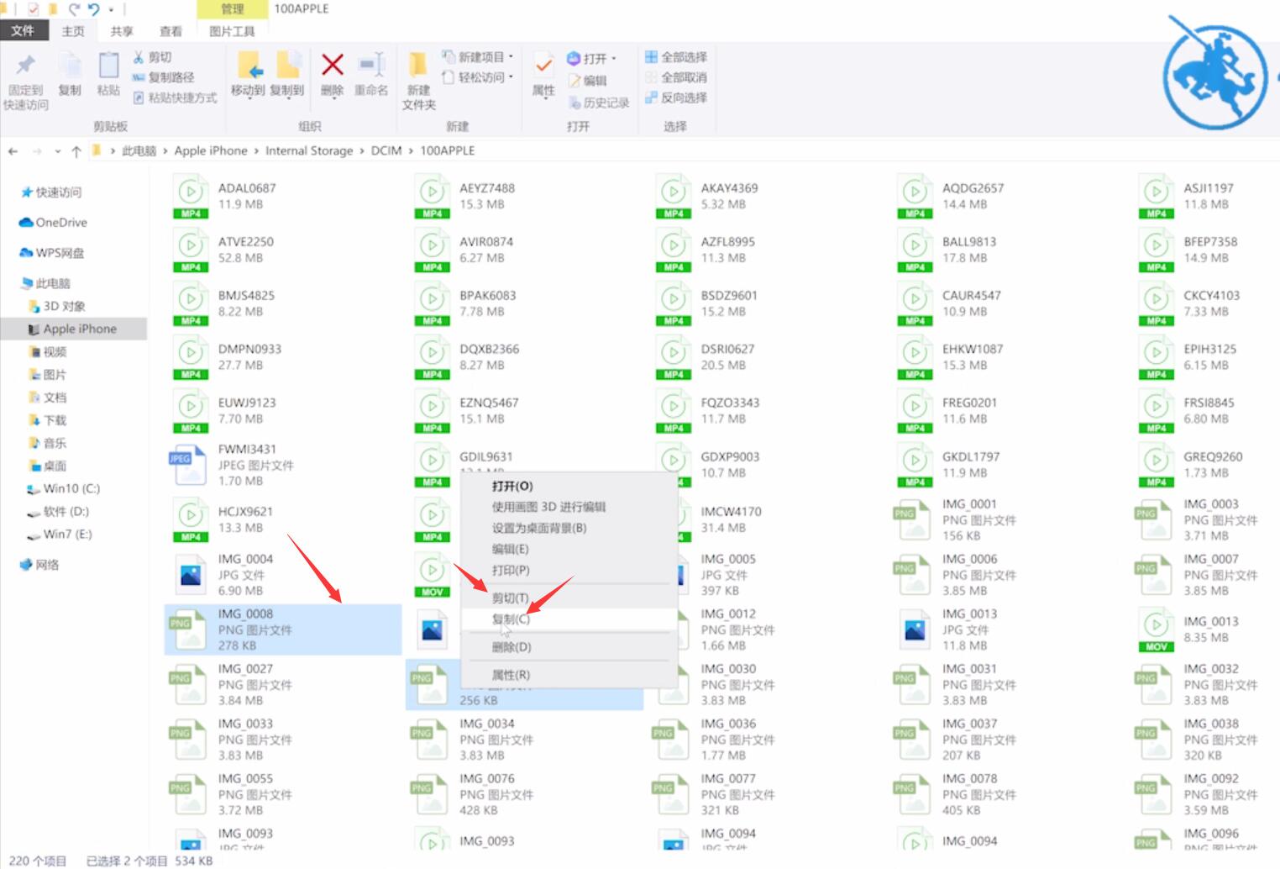The image size is (1280, 869).
Task: Select Quick Access (快速访问) in sidebar
Action: (x=51, y=192)
